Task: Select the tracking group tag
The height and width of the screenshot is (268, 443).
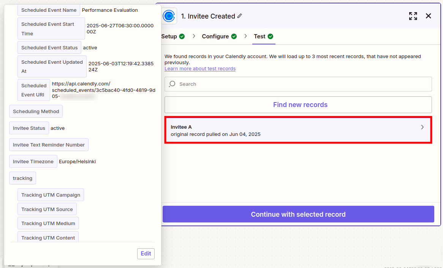Action: point(22,178)
